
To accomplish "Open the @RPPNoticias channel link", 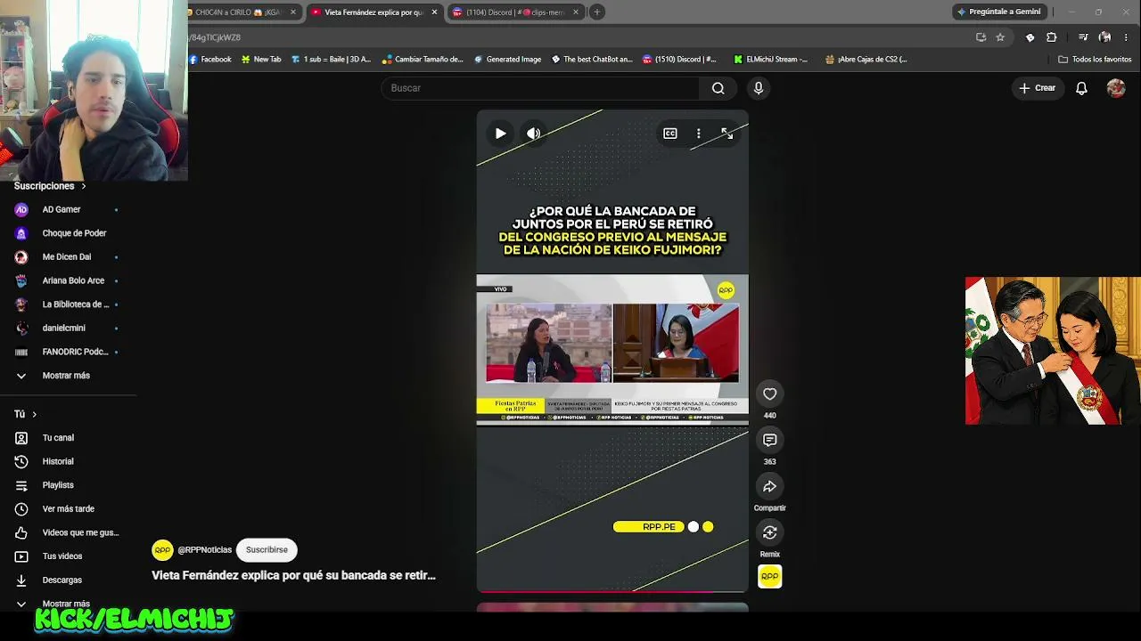I will (204, 550).
